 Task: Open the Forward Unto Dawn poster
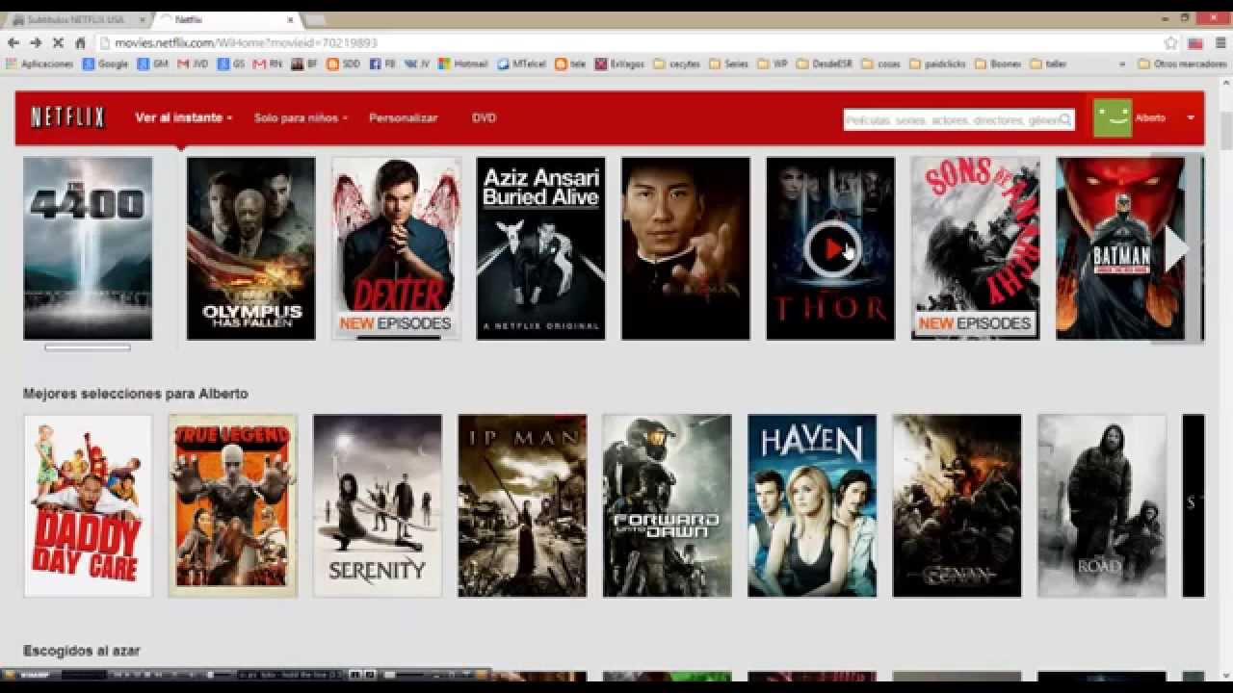tap(668, 505)
